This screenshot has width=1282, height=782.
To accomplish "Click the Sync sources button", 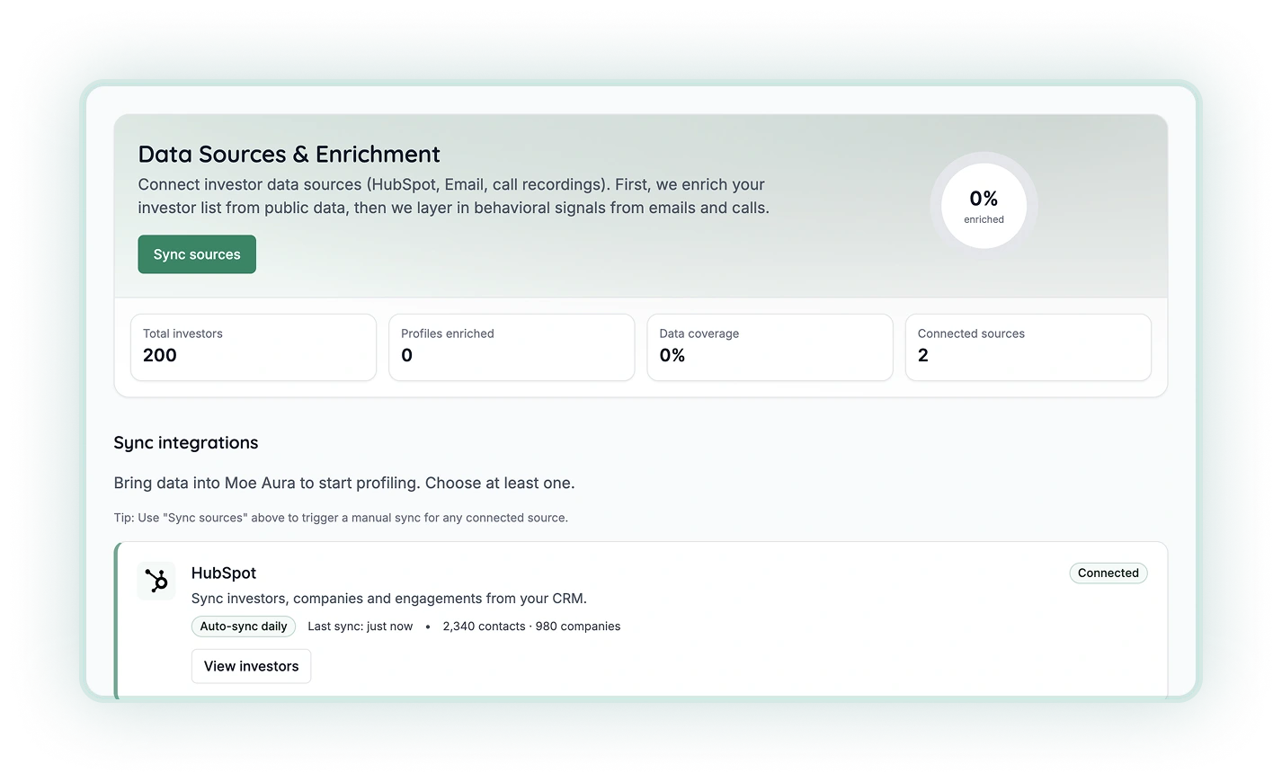I will (197, 254).
